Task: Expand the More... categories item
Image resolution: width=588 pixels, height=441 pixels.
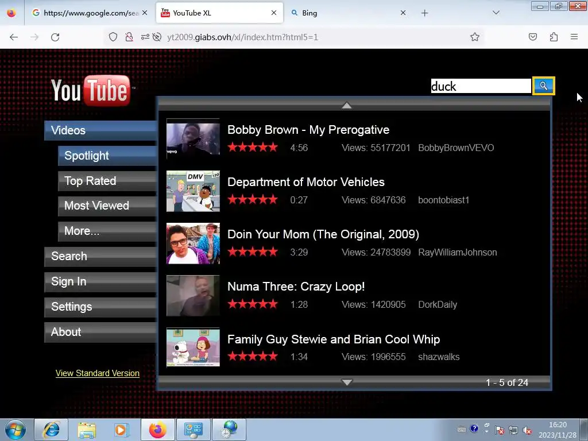Action: point(107,231)
